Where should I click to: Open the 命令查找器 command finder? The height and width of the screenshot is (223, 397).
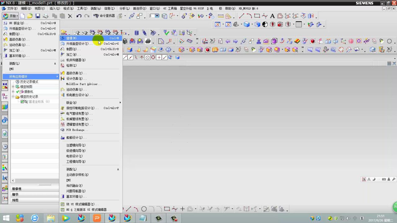tap(104, 16)
